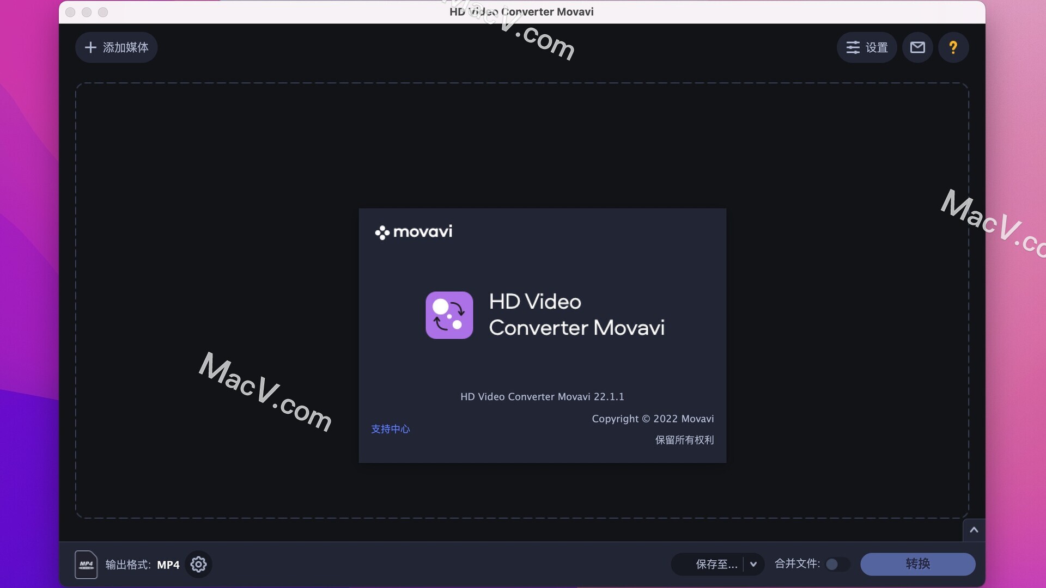The width and height of the screenshot is (1046, 588).
Task: Open the Support Center (支持中心) link
Action: click(390, 429)
